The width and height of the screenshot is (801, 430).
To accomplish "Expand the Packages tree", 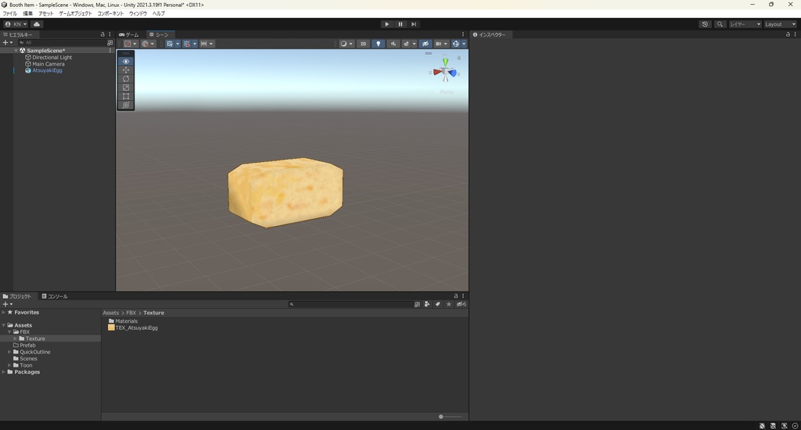I will coord(4,372).
